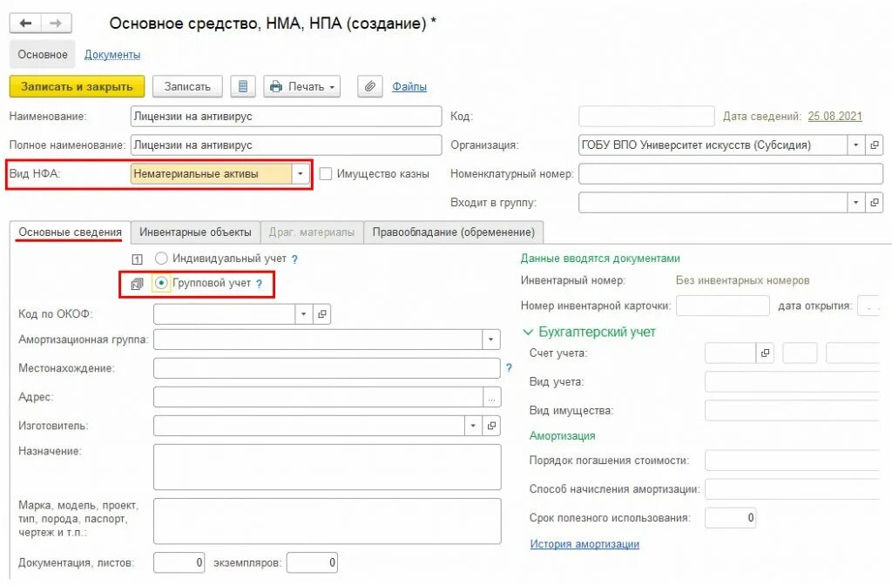
Task: Click the Марка, модель, проект text area
Action: coord(328,521)
